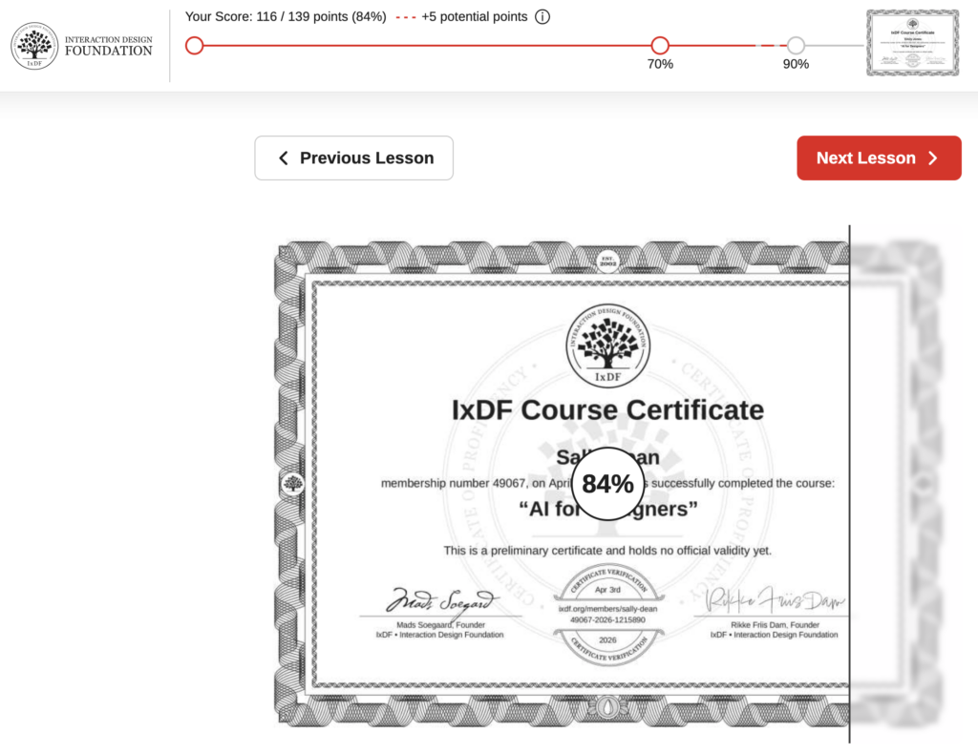Click the IxDF tree logo in header

[x=34, y=46]
